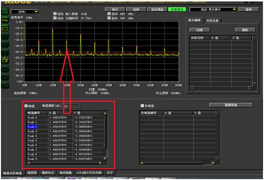Select the Peak 0 row
264x180 pixels.
[x=65, y=117]
